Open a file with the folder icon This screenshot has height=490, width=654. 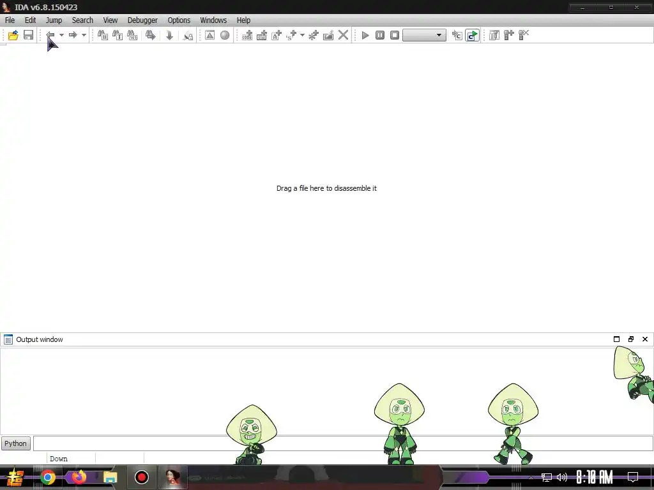tap(13, 36)
